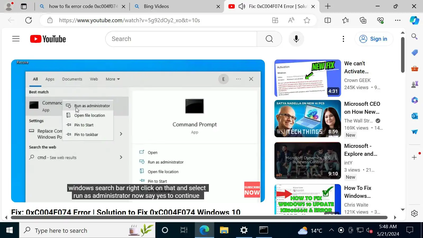Open the sidebar Shopping tag icon
Viewport: 423px width, 238px height.
tap(414, 52)
